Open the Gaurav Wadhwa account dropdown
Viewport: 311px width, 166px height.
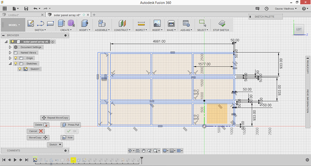coord(285,8)
